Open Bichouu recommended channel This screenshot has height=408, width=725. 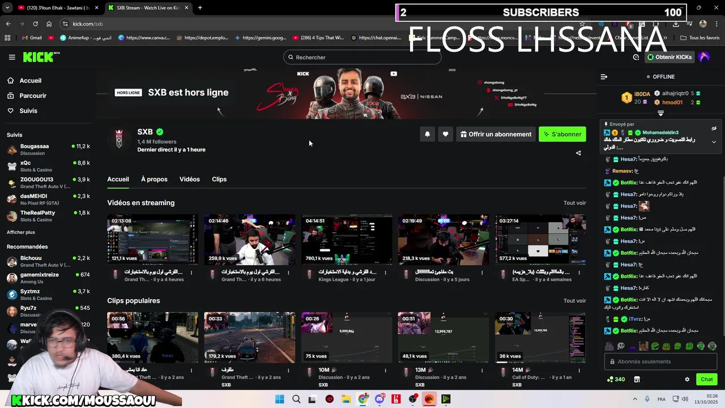click(x=48, y=261)
